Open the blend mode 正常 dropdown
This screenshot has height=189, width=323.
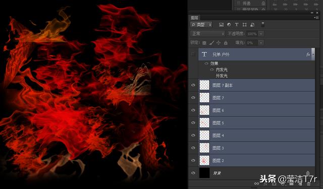coord(207,34)
